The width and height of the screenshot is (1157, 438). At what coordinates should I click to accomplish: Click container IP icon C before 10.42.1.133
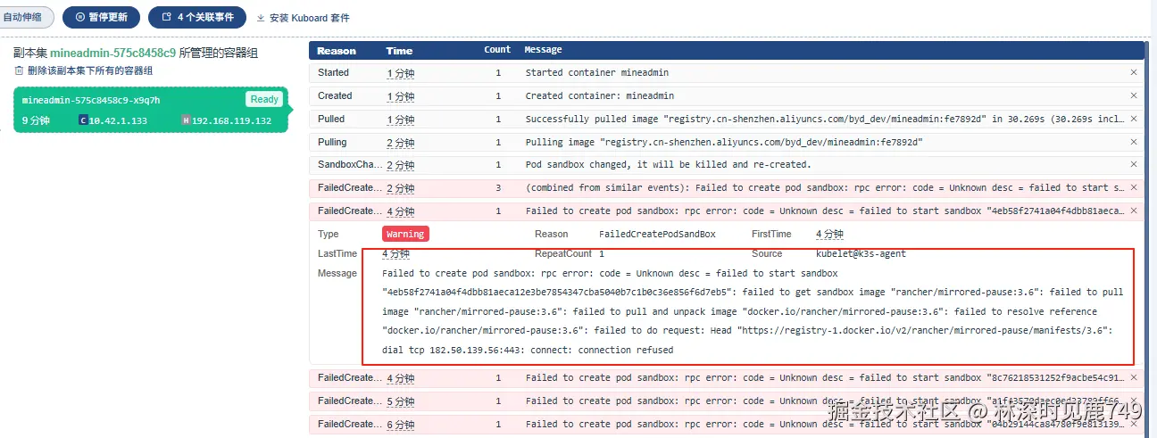coord(83,120)
